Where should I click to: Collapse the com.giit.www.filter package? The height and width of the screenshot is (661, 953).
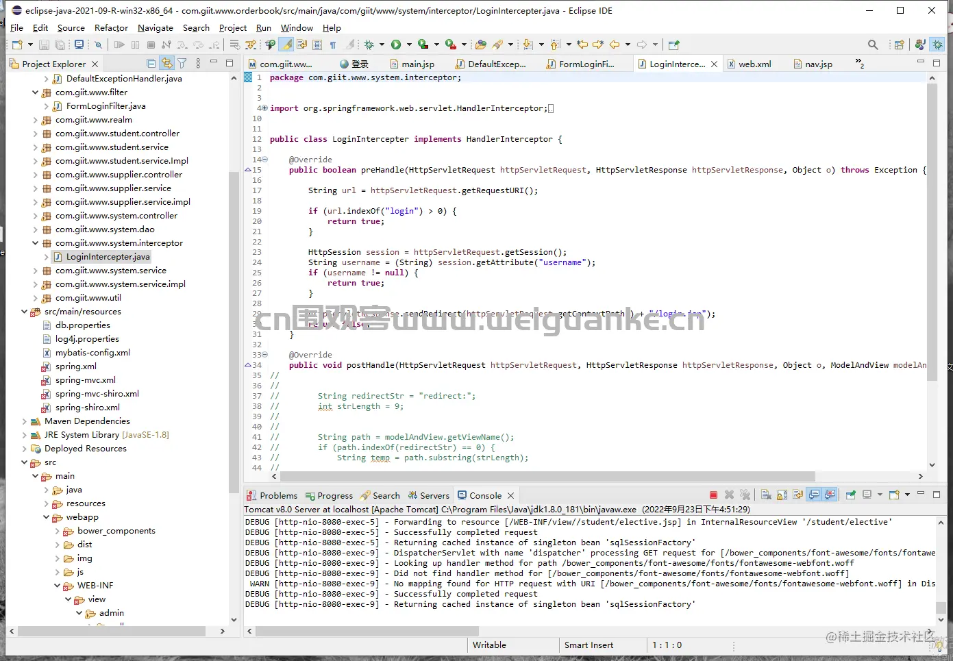(x=35, y=92)
